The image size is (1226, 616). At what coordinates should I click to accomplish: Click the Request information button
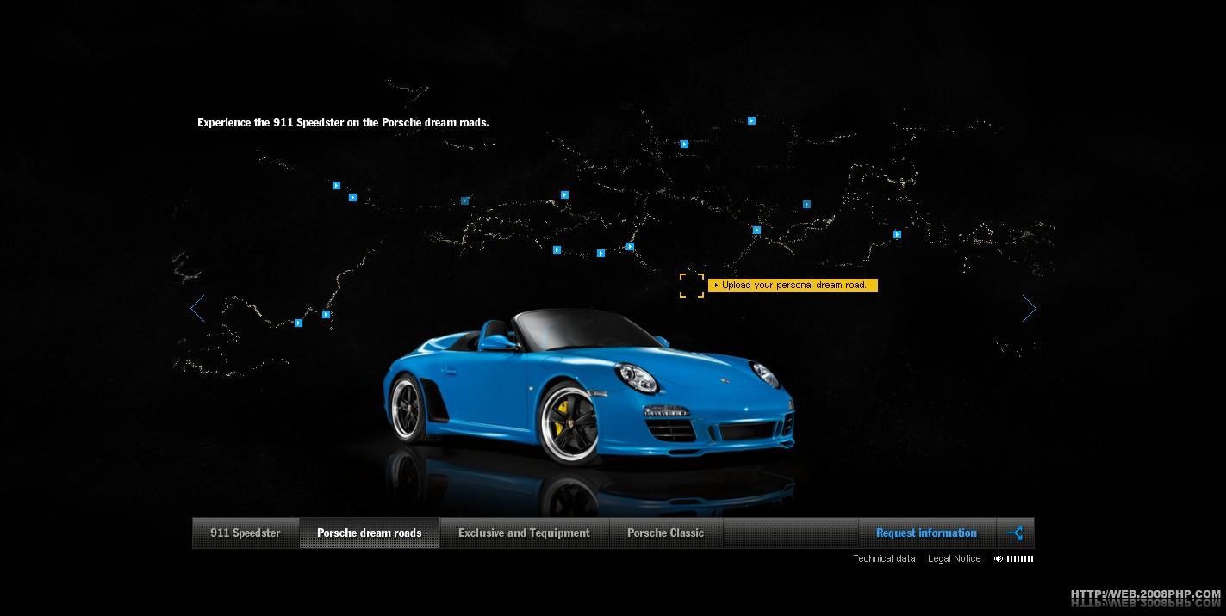point(926,533)
